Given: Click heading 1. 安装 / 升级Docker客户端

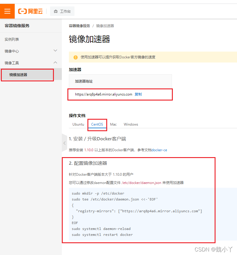Looking at the screenshot, I should [x=97, y=139].
